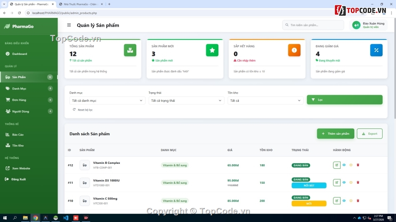Click the TỒN KHO column header

click(266, 150)
